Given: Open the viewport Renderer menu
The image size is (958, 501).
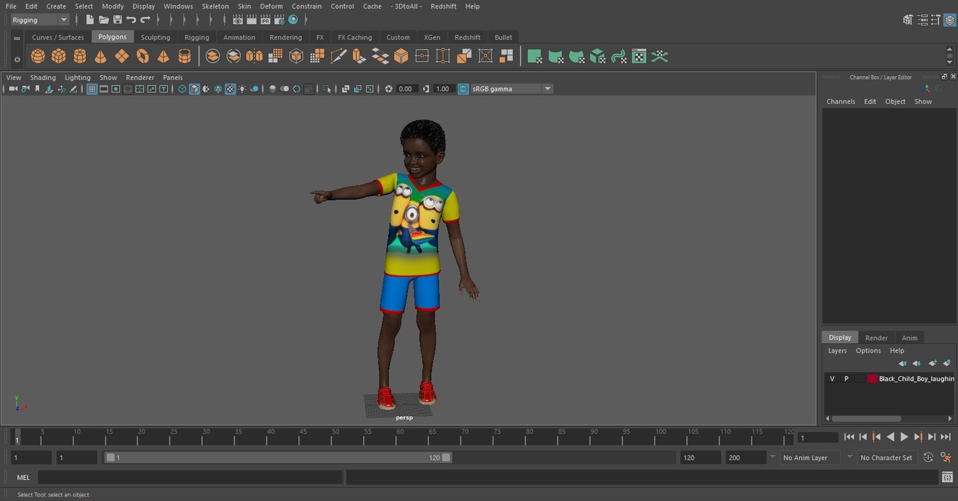Looking at the screenshot, I should pos(140,77).
